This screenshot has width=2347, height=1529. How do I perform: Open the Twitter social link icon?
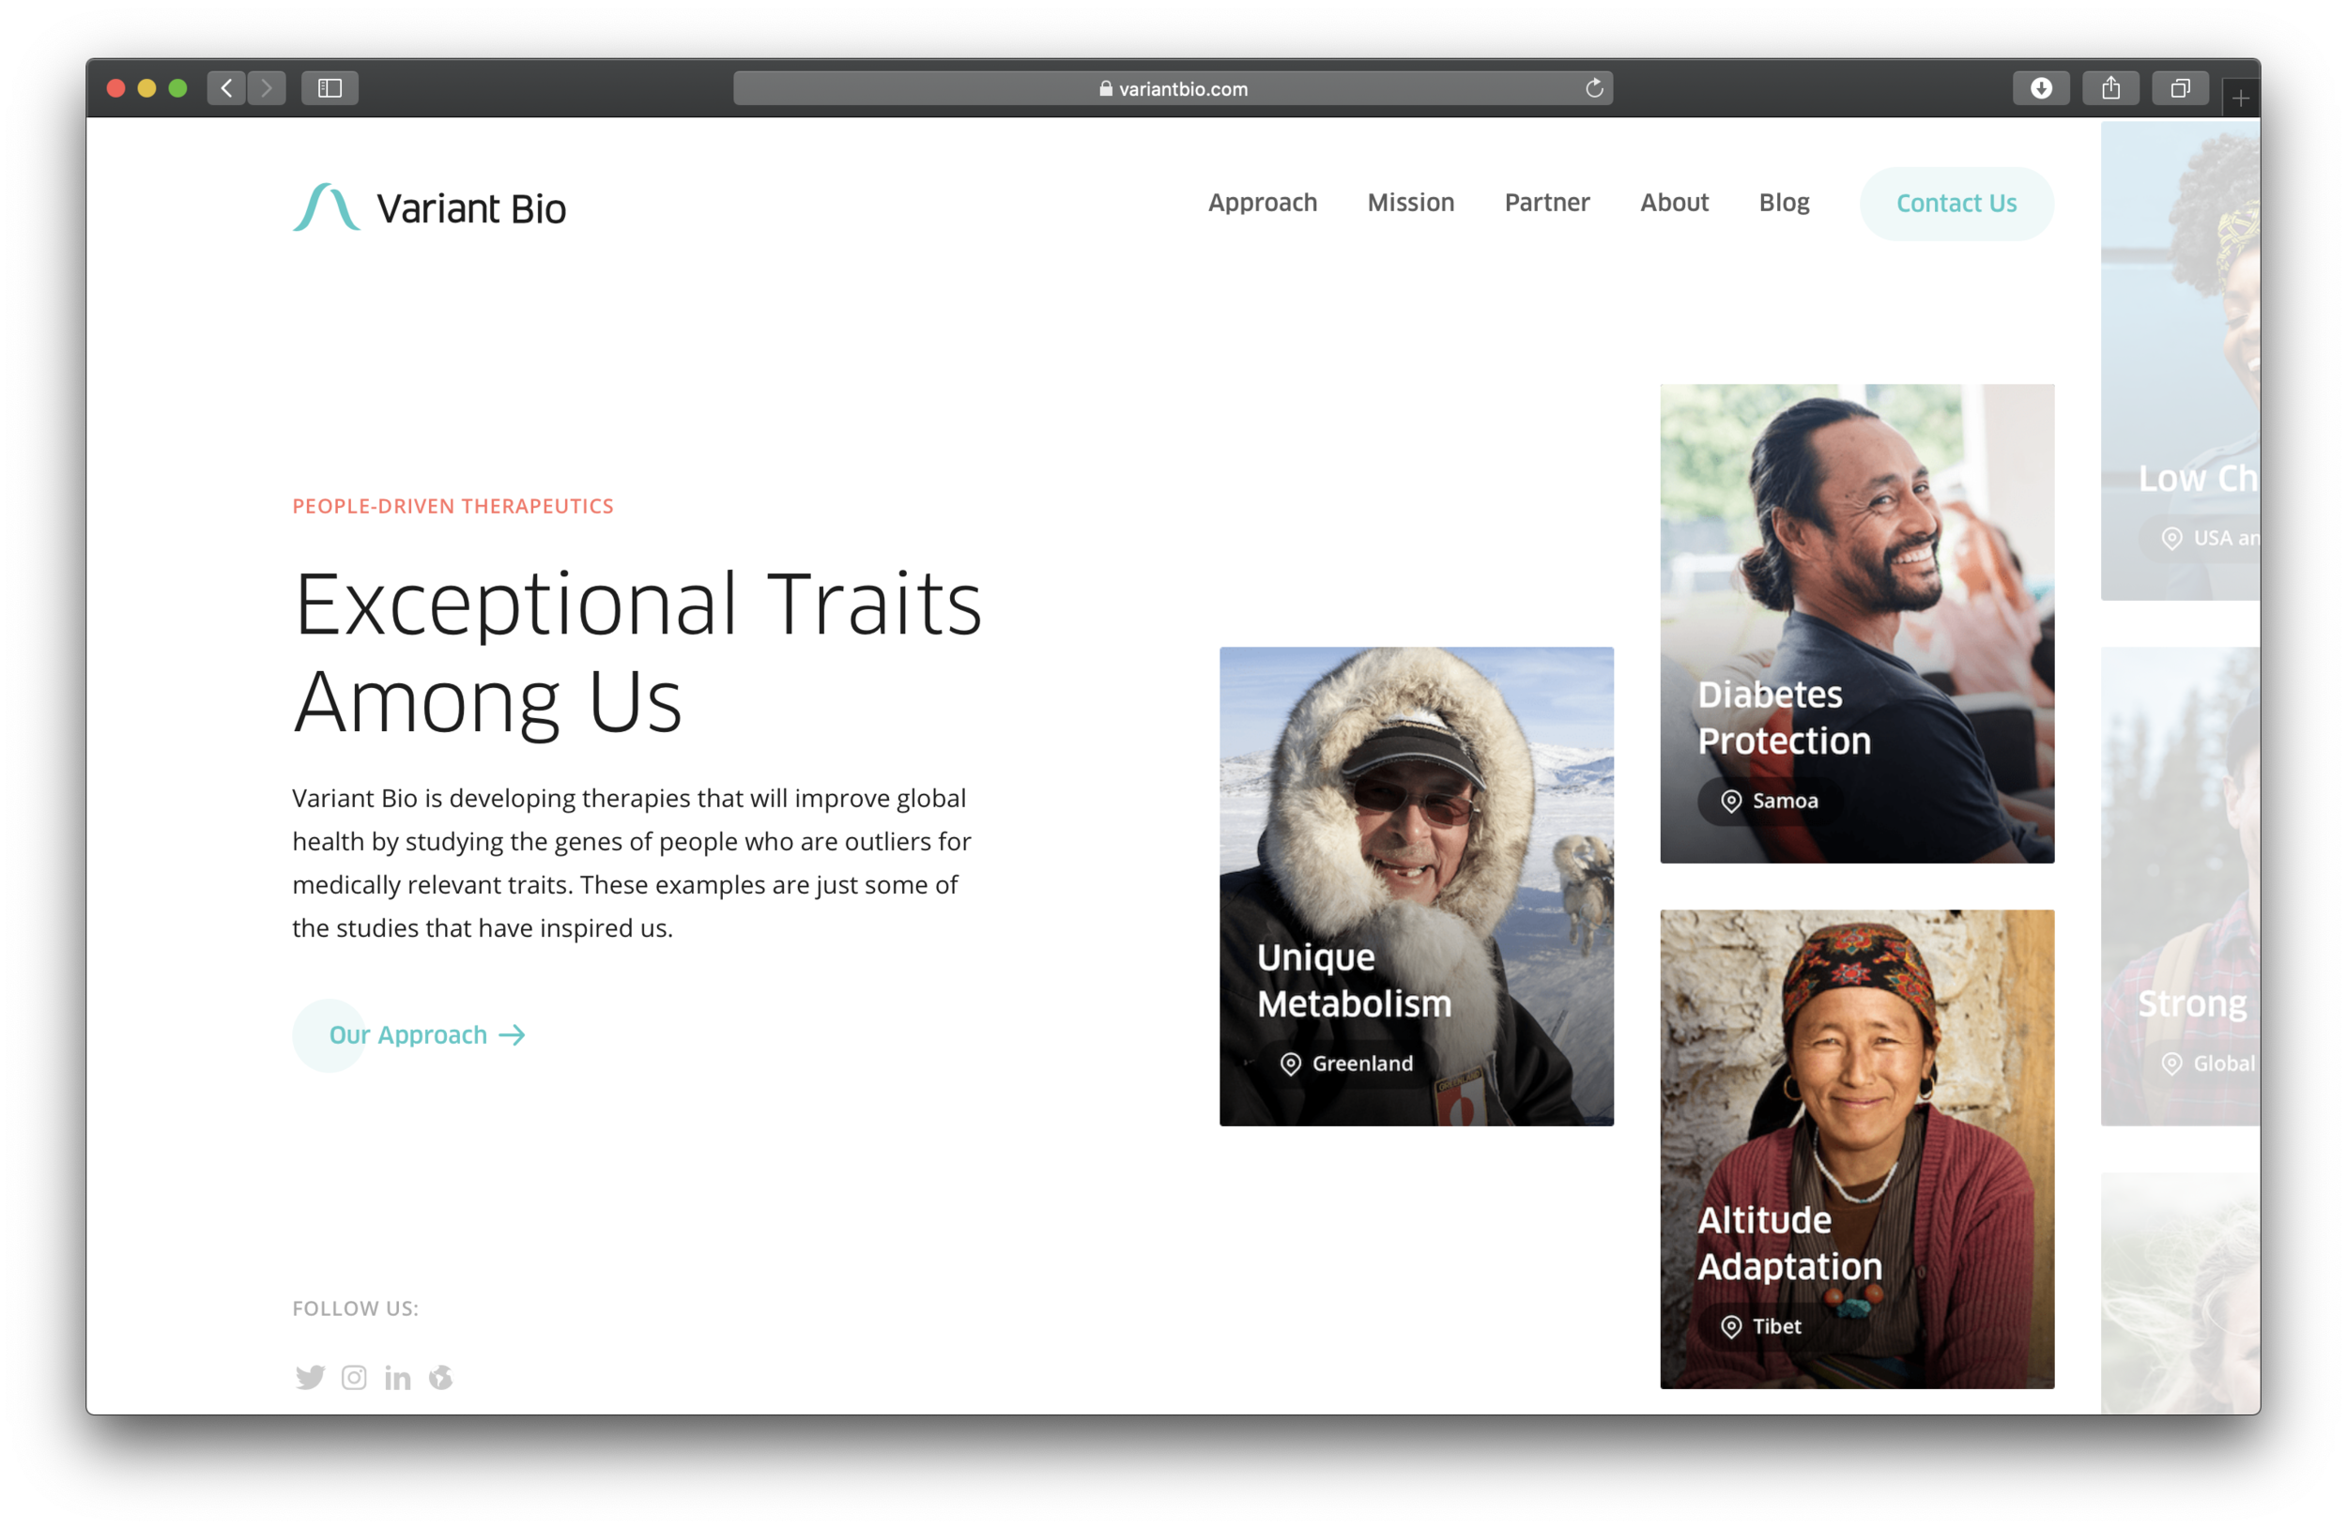pyautogui.click(x=310, y=1377)
